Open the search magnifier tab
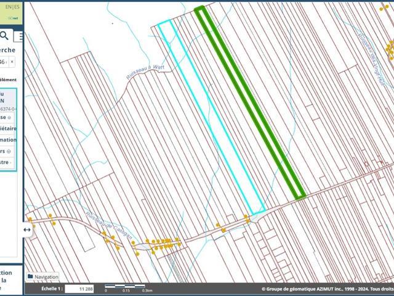Viewport: 394px width, 296px height. [x=4, y=36]
